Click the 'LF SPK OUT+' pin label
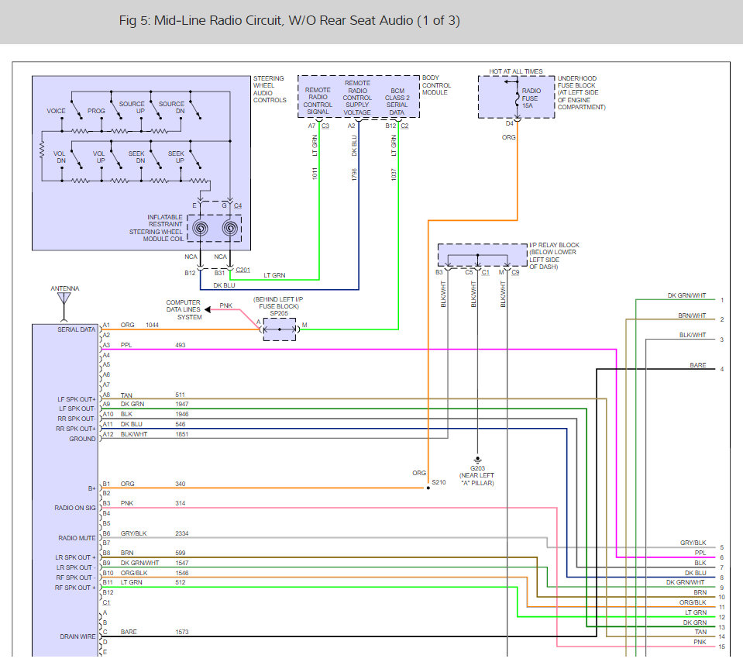 76,399
